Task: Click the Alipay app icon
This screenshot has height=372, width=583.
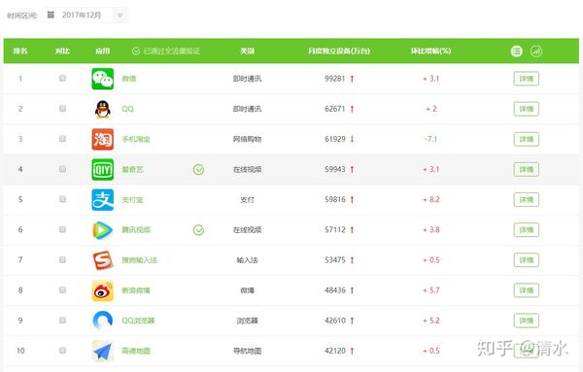Action: tap(103, 199)
